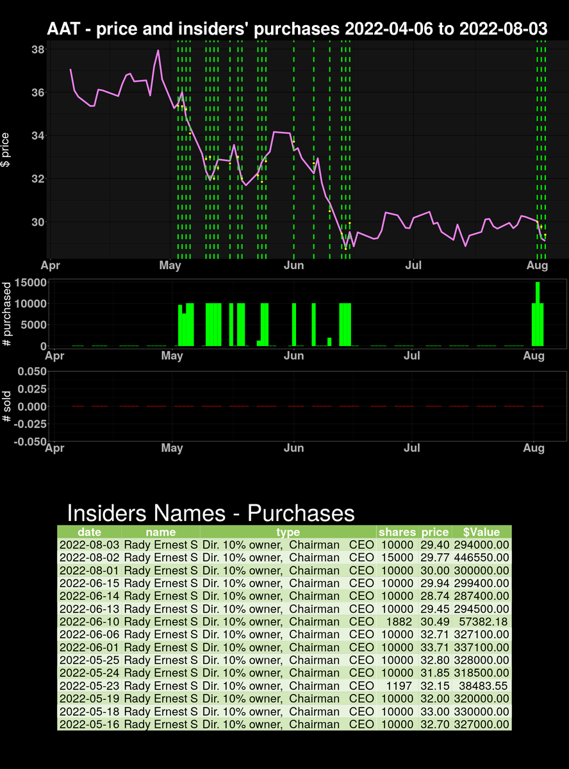Select date cell 2022-08-03

point(89,545)
